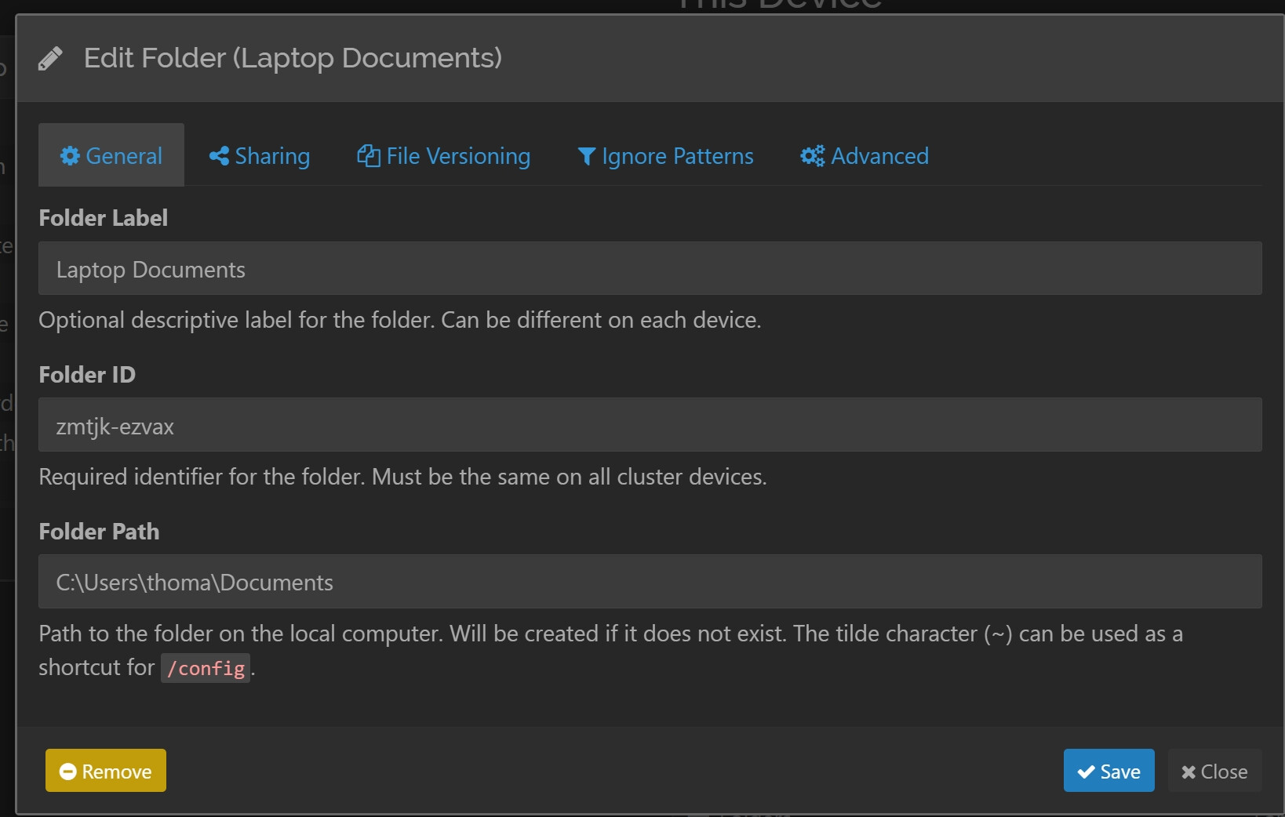Click the X icon on Close button
The height and width of the screenshot is (817, 1285).
(x=1189, y=772)
